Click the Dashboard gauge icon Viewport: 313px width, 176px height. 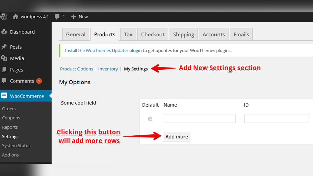click(x=4, y=32)
